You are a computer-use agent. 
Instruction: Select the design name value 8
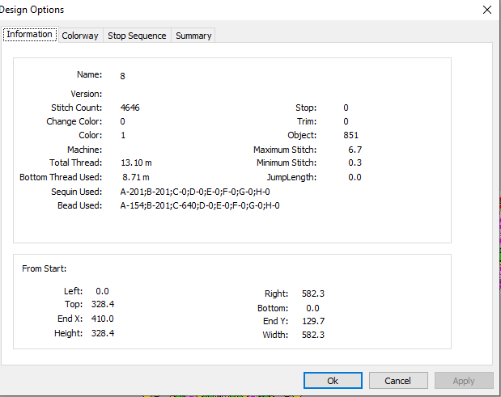click(123, 76)
